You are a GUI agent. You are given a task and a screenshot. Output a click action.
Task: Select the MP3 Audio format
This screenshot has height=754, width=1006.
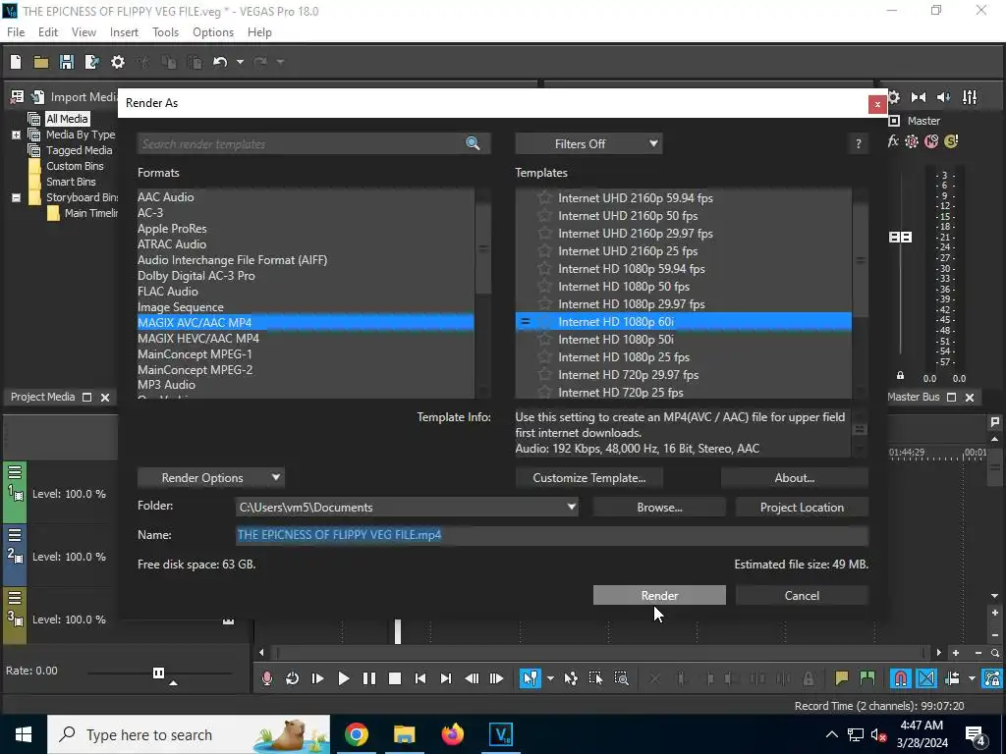[166, 385]
